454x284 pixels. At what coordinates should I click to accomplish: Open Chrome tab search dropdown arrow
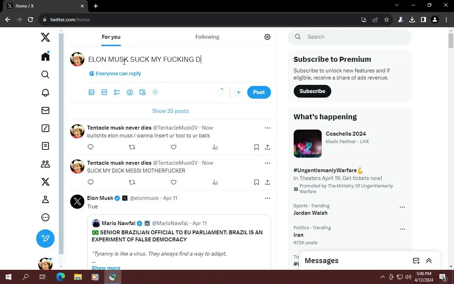(x=397, y=5)
